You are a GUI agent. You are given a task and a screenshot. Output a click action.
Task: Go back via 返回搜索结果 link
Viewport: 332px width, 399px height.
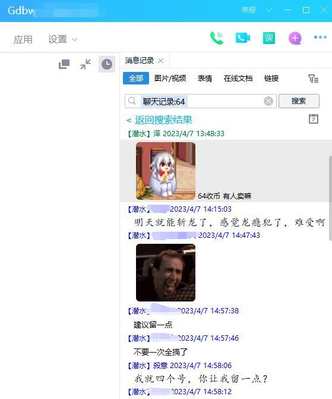(159, 120)
